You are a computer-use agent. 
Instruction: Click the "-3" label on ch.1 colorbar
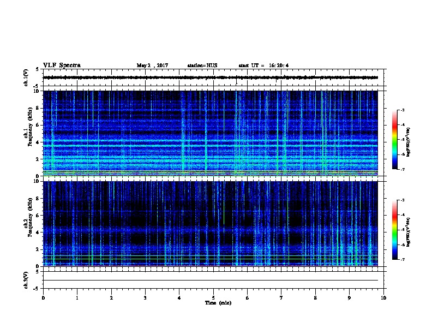402,110
